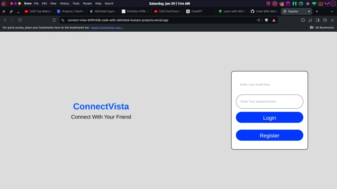Open the All Bookmarks folder

point(322,28)
